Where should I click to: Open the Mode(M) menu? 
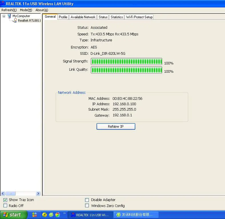pyautogui.click(x=26, y=10)
